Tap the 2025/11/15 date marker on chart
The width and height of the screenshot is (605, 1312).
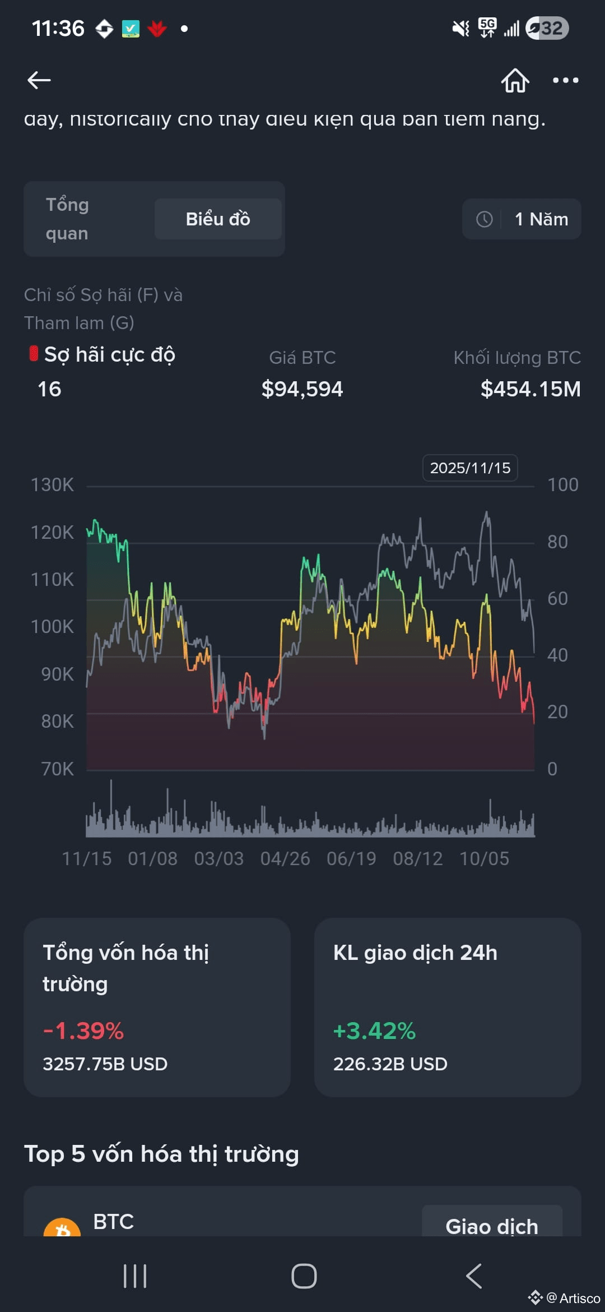(470, 468)
